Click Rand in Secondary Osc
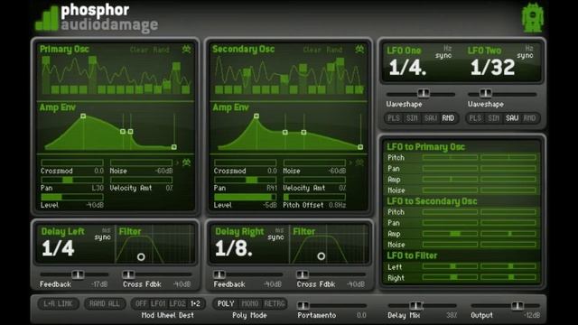This screenshot has width=578, height=325. pyautogui.click(x=334, y=50)
